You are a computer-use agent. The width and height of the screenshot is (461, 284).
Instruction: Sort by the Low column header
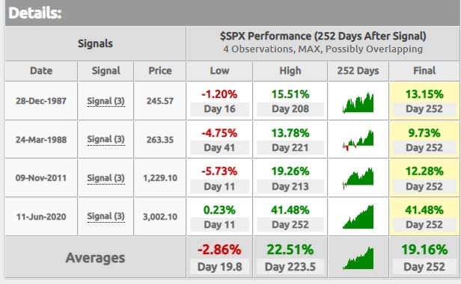(219, 71)
